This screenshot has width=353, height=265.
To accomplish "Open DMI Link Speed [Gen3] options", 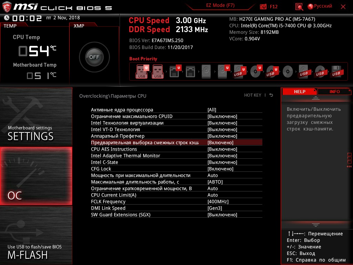I will pos(176,208).
